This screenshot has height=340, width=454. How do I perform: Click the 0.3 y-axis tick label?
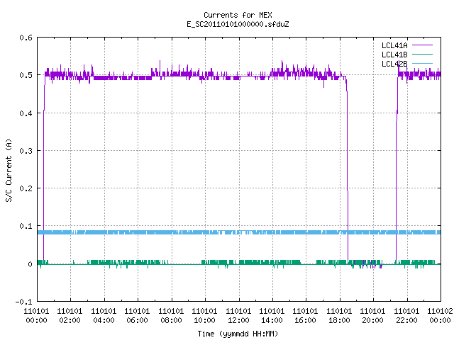[26, 151]
